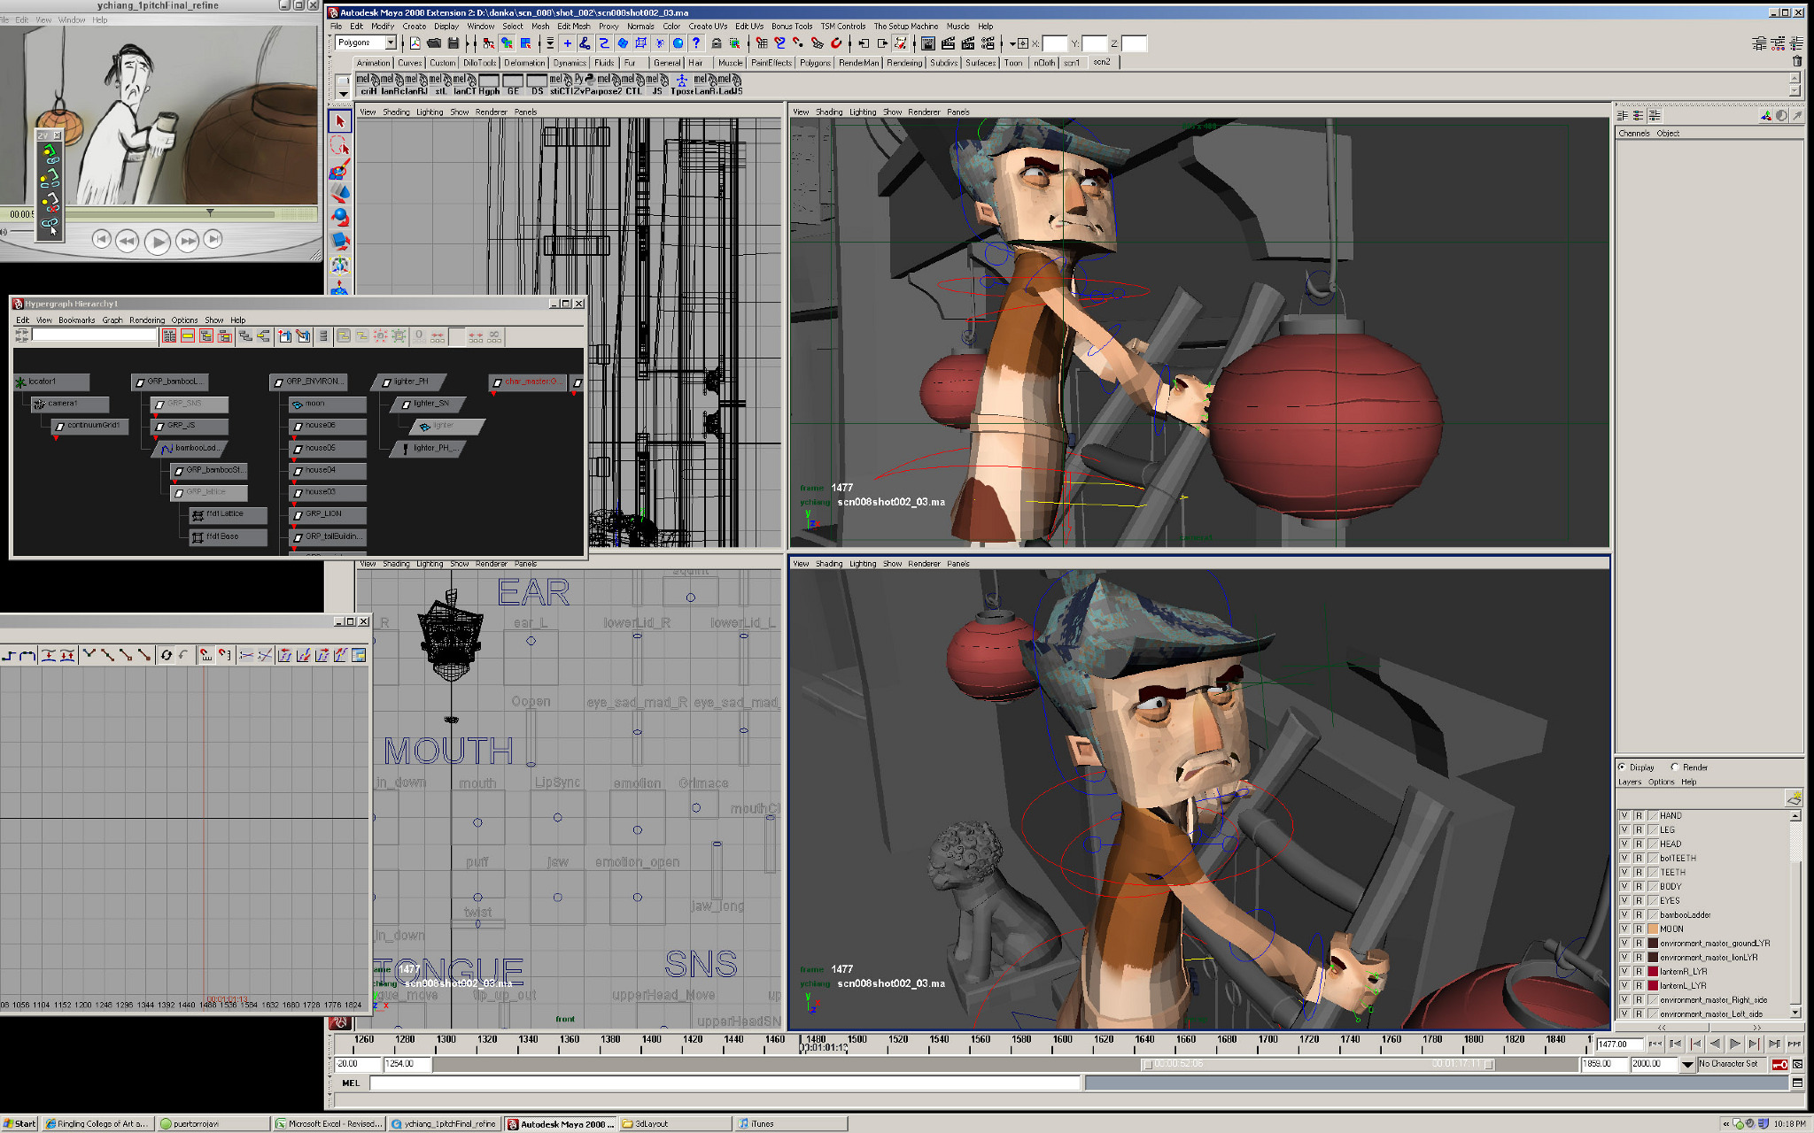The height and width of the screenshot is (1133, 1814).
Task: Click the New Scene icon on status line
Action: point(415,42)
